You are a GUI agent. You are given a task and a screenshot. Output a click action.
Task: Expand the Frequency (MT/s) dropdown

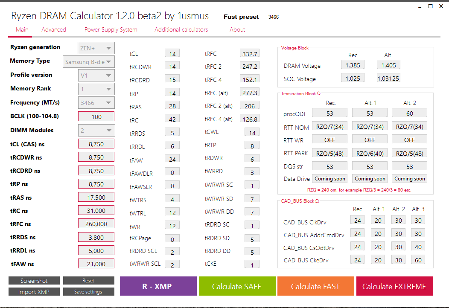pyautogui.click(x=96, y=103)
